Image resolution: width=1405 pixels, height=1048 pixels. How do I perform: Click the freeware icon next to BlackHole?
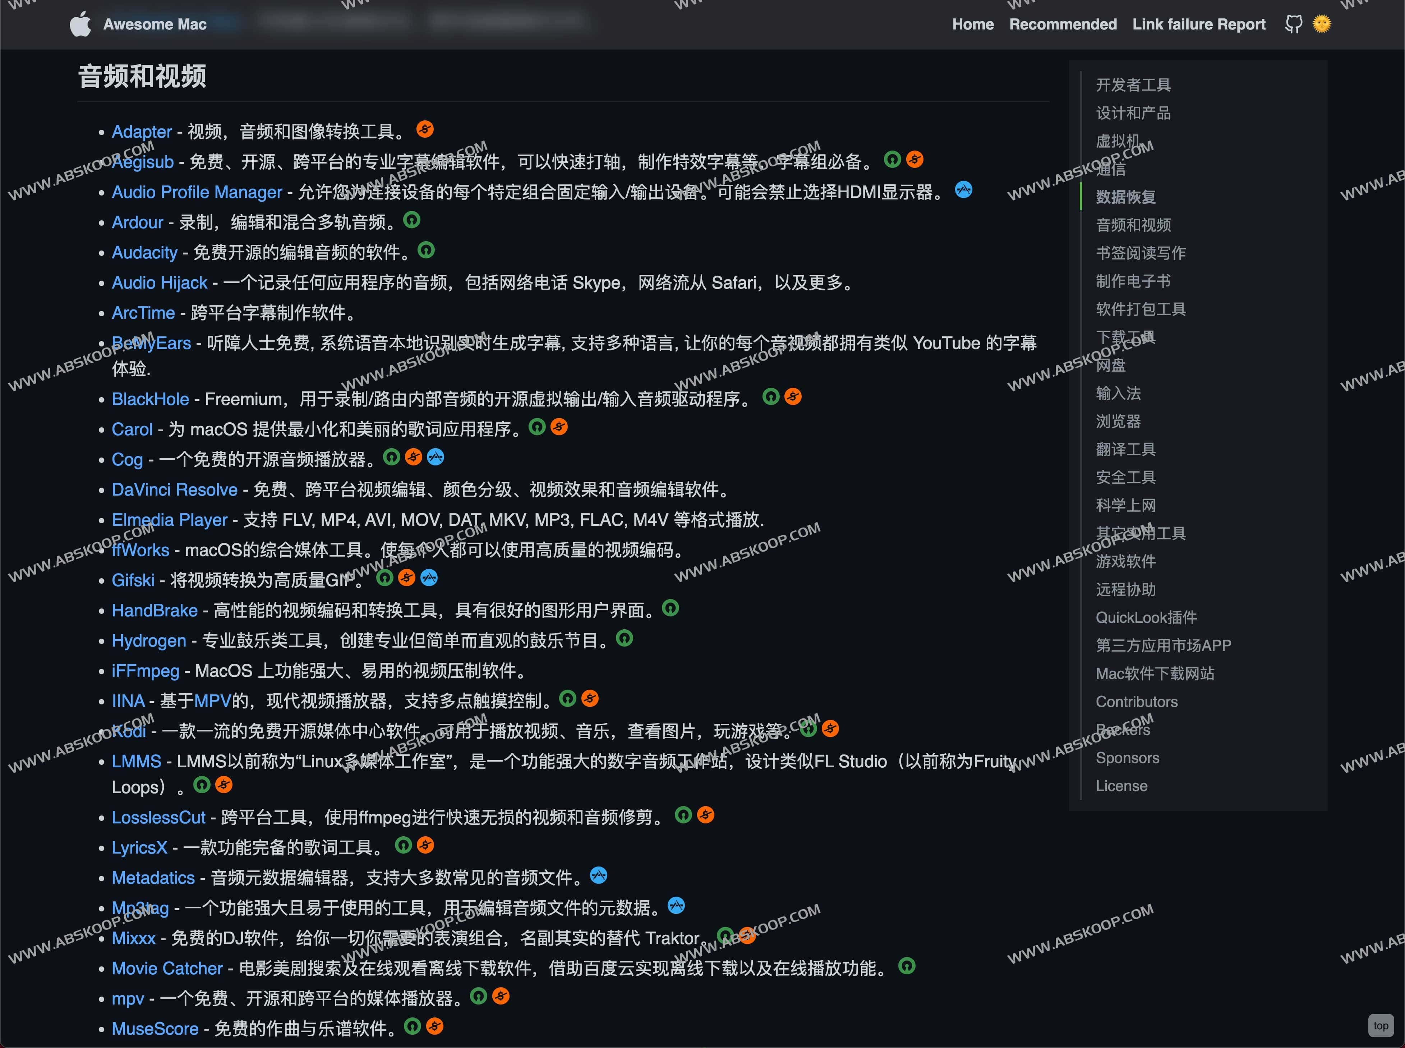point(792,396)
